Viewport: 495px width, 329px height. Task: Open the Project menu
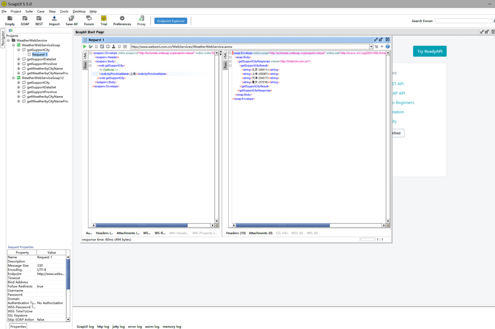click(x=16, y=11)
